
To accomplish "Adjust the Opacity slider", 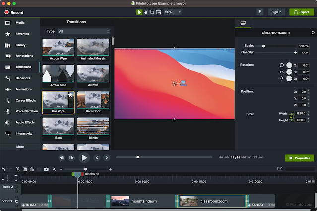I will click(x=275, y=53).
